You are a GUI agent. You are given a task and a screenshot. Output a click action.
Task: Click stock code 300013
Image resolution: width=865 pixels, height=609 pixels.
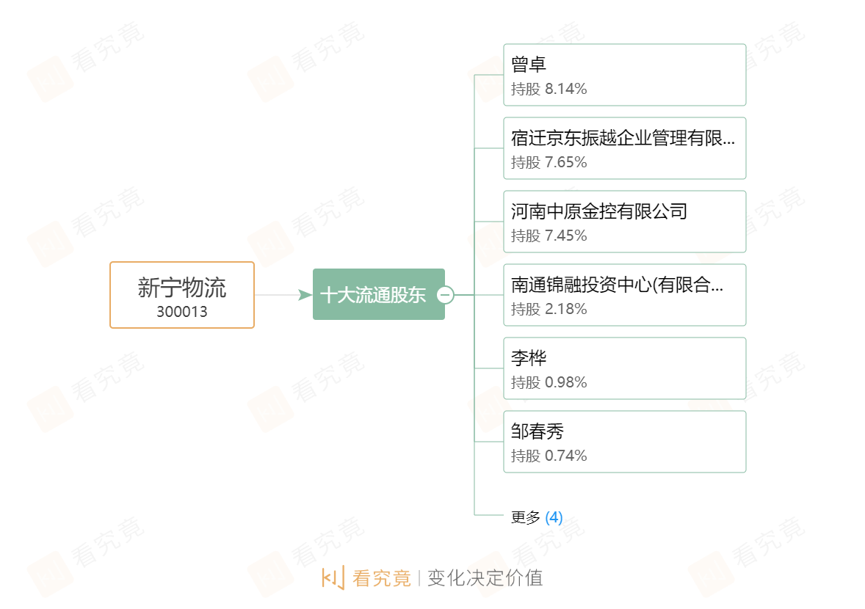point(182,312)
